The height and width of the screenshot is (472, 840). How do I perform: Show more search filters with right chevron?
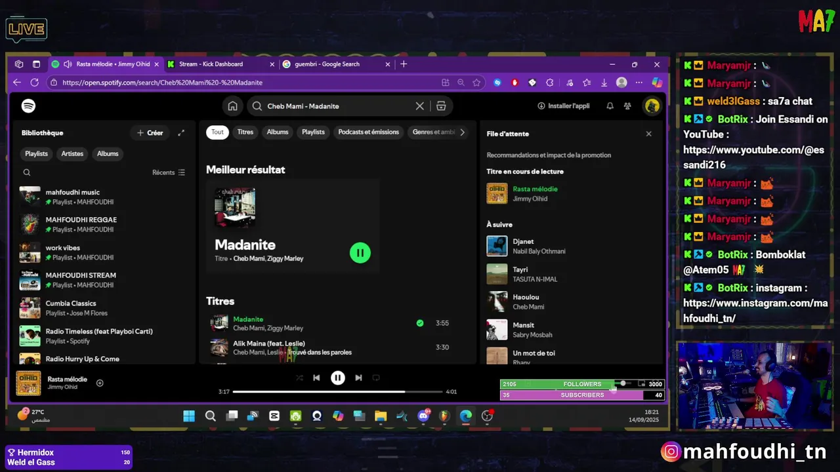(462, 132)
